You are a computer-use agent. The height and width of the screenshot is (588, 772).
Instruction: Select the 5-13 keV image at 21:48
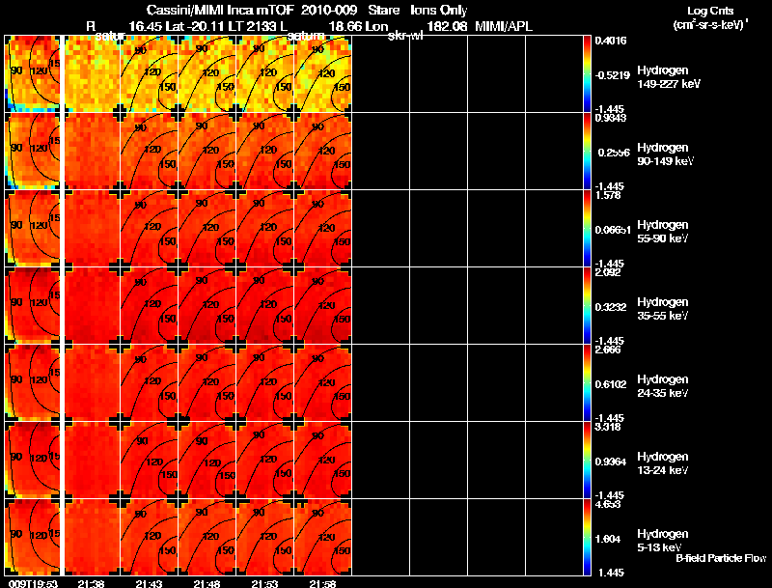[207, 537]
